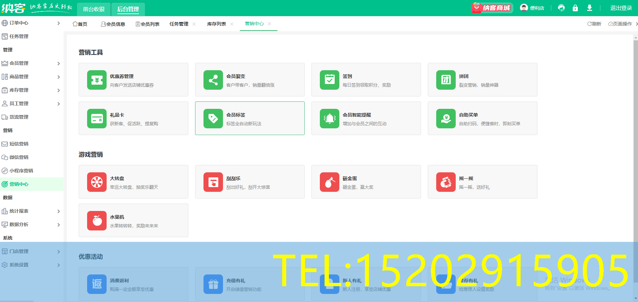Expand the 统计报表 submenu arrow

point(59,211)
